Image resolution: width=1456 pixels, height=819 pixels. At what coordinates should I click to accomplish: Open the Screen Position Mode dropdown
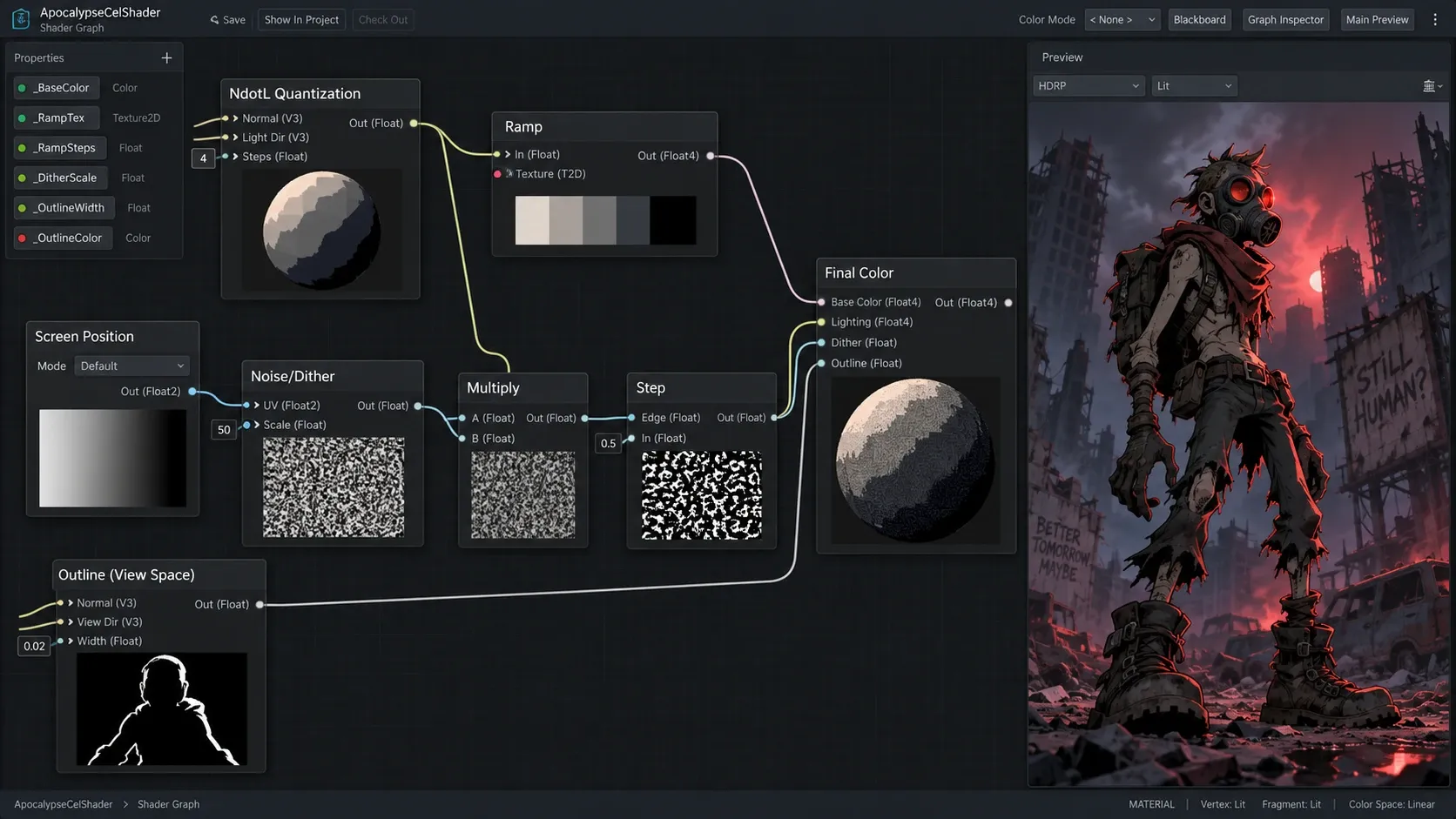point(132,366)
